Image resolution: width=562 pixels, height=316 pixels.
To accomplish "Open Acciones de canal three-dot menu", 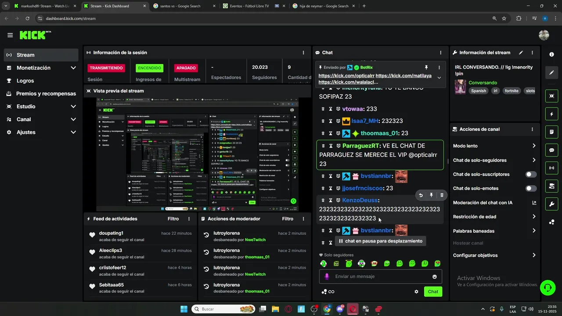I will 532,129.
